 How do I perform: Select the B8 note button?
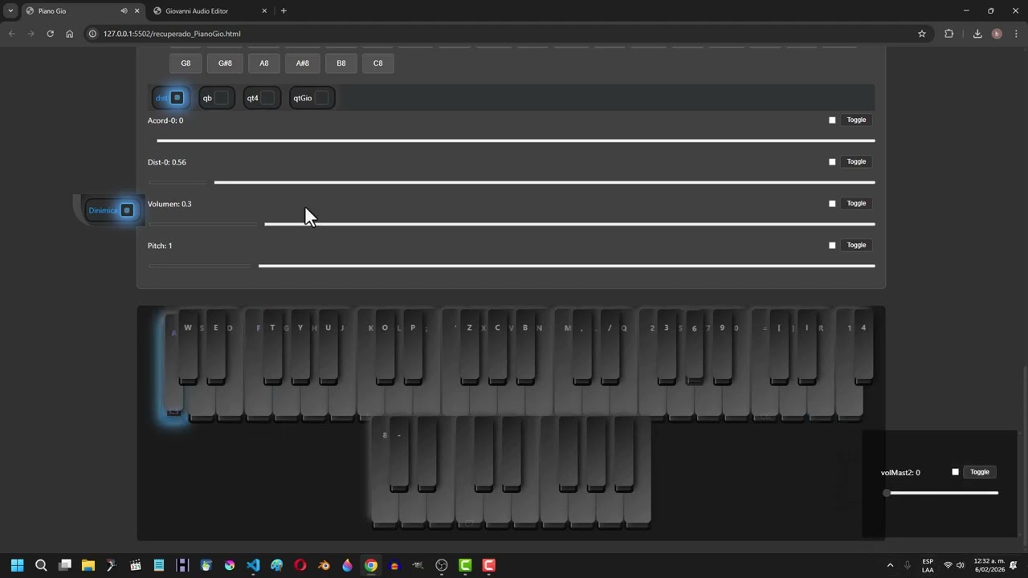pyautogui.click(x=341, y=63)
